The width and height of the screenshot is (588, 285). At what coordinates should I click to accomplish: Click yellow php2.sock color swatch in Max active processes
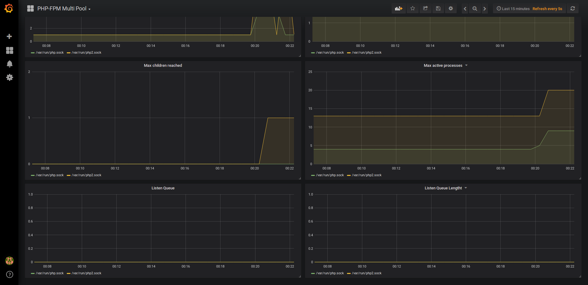click(349, 176)
